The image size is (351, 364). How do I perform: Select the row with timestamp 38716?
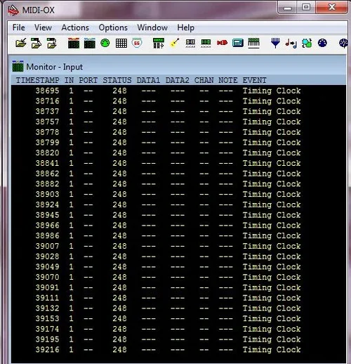pyautogui.click(x=178, y=101)
